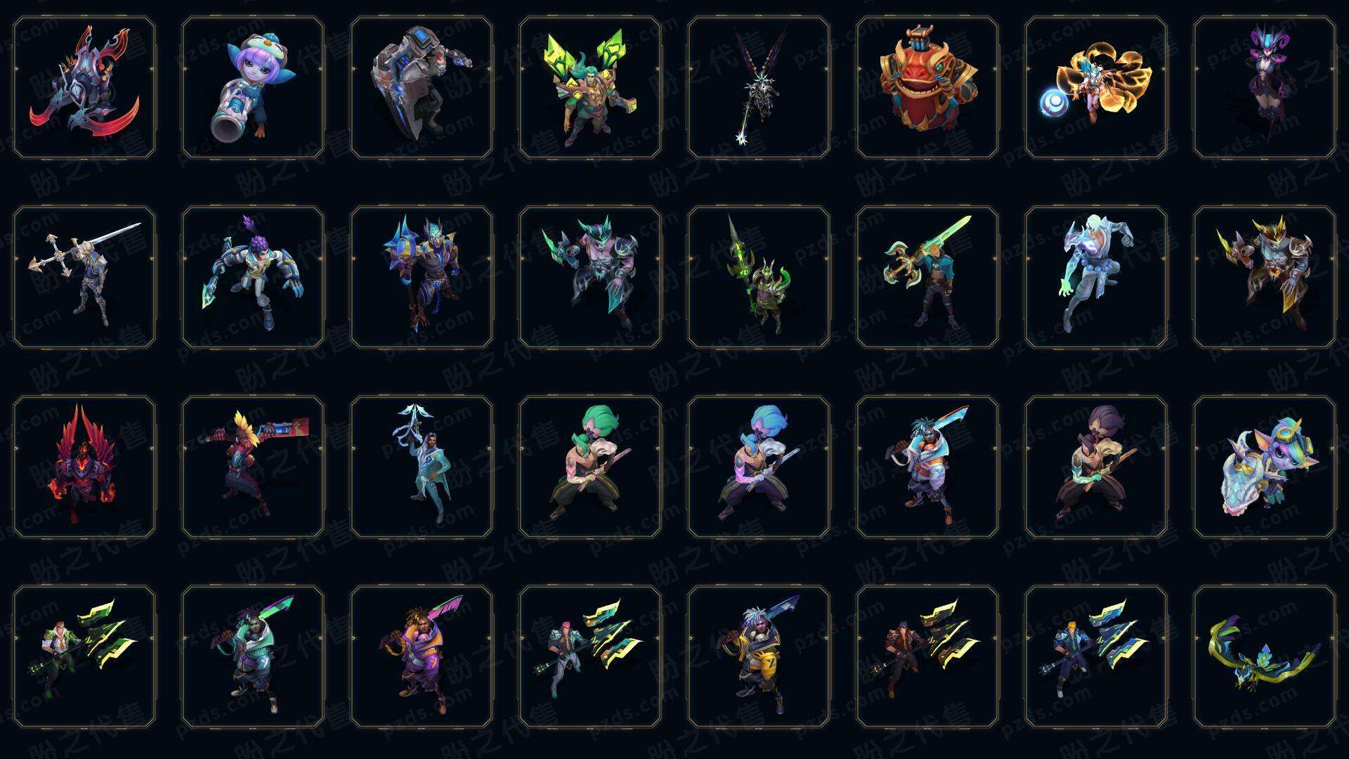Pick the blue-haired swordsman skin

click(759, 467)
